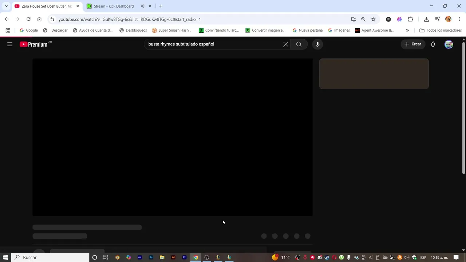Screen dimensions: 466x262
Task: Launch Photoshop from taskbar
Action: pyautogui.click(x=151, y=257)
